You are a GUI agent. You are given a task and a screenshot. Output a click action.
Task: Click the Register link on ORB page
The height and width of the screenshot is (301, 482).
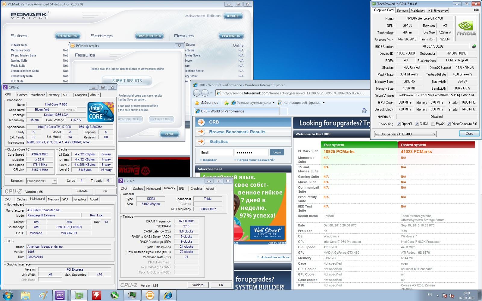coord(210,160)
